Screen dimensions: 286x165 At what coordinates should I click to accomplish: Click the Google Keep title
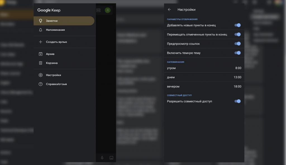[x=49, y=10]
